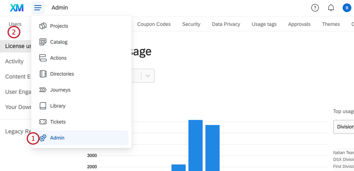Click the shortest blue chart bar

[179, 168]
